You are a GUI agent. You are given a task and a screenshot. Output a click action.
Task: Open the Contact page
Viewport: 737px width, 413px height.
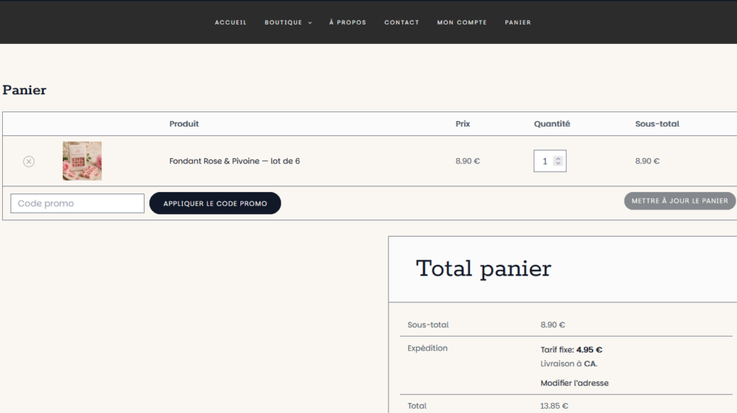402,22
